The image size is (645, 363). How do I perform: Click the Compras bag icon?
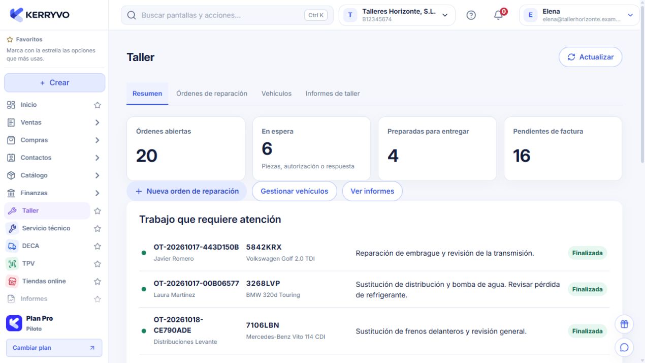pos(11,140)
